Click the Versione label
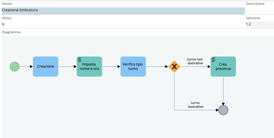The height and width of the screenshot is (138, 274). (x=253, y=18)
